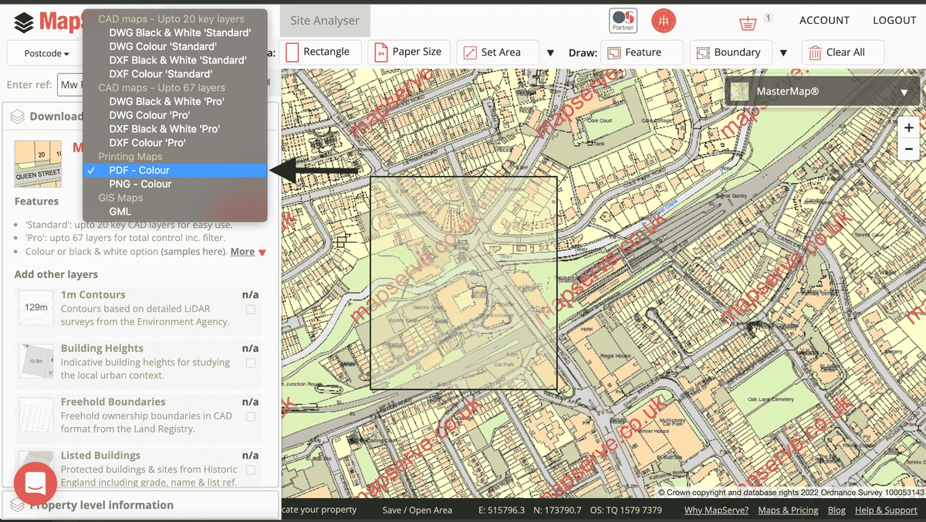Select DXF Black & White 'Pro' format
This screenshot has width=926, height=522.
click(x=175, y=129)
